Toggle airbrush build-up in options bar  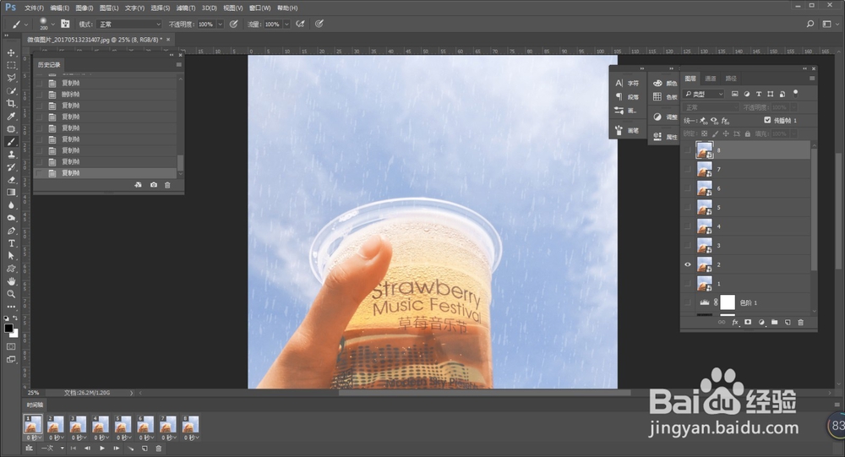[x=300, y=24]
